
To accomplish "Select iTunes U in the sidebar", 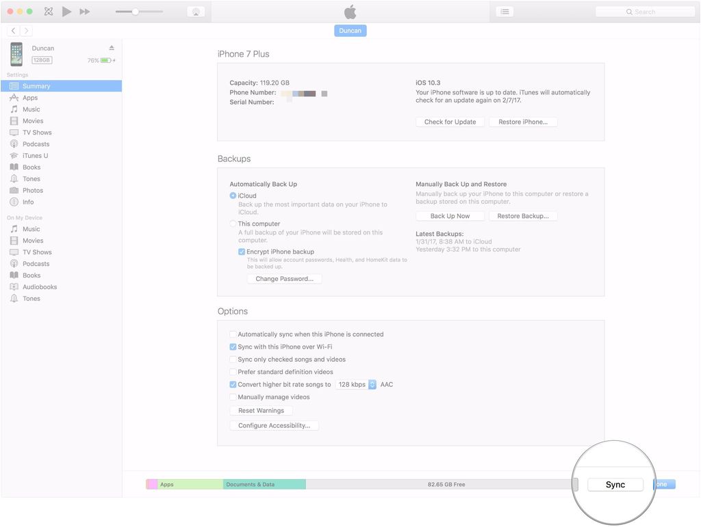I will (x=36, y=155).
